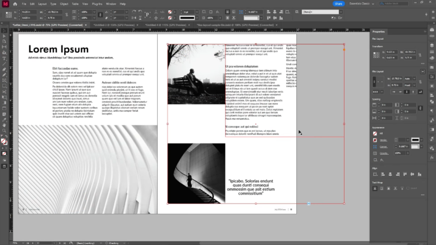Click the reference point grid in Properties Transform

[x=376, y=54]
